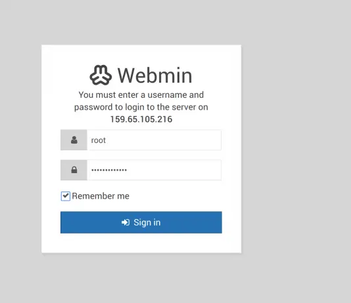This screenshot has width=351, height=303.
Task: Click the user silhouette icon
Action: coord(74,140)
